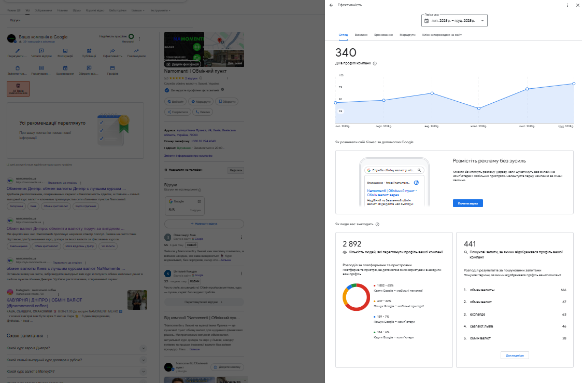Open the Фотографії shortcut icon
The width and height of the screenshot is (582, 383).
point(65,51)
